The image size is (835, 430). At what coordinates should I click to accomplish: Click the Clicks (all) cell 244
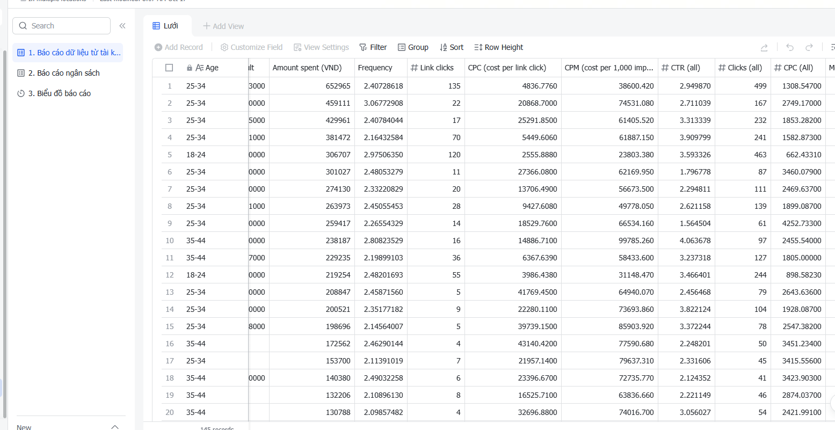[x=743, y=275]
